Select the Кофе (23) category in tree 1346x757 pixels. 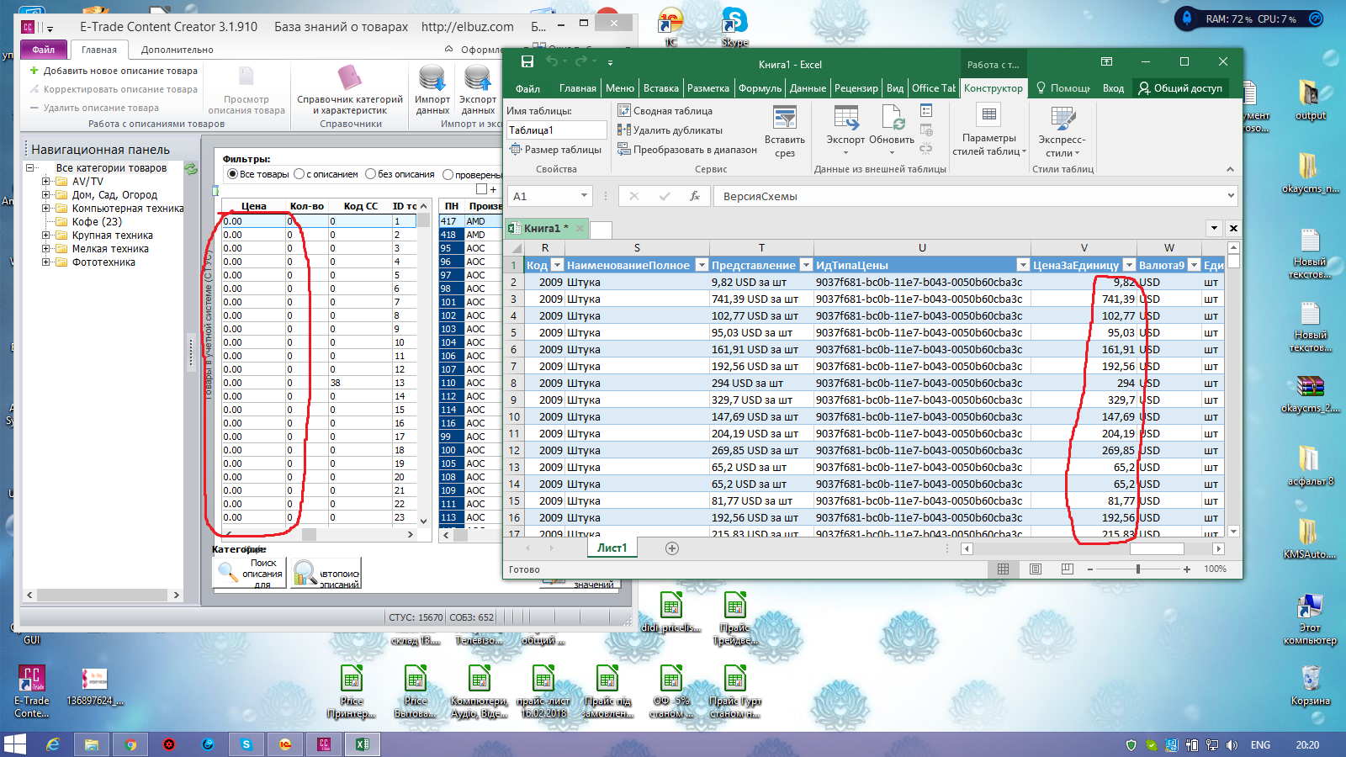point(97,221)
